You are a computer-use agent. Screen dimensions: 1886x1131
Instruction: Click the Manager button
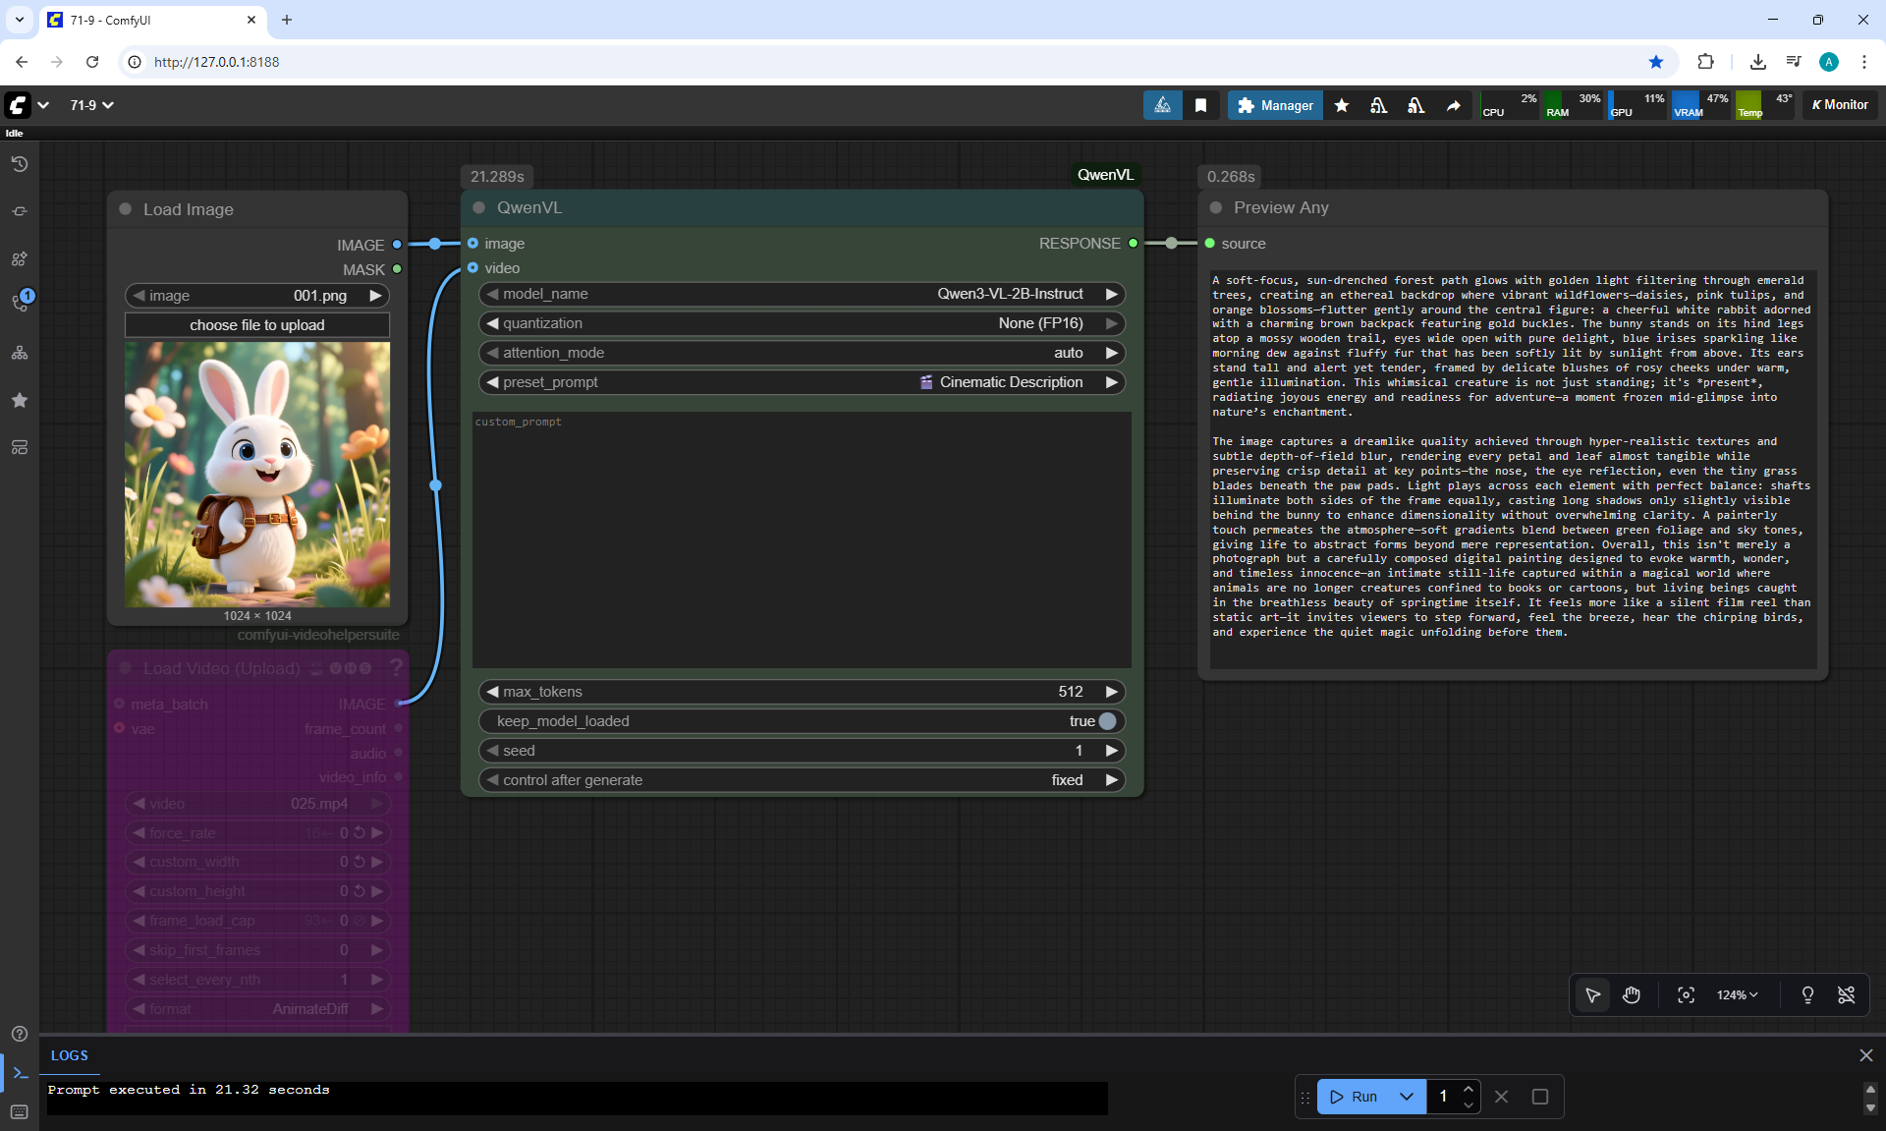coord(1275,105)
